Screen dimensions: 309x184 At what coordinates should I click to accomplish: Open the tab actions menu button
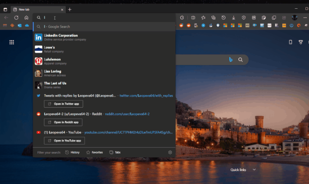coord(5,9)
